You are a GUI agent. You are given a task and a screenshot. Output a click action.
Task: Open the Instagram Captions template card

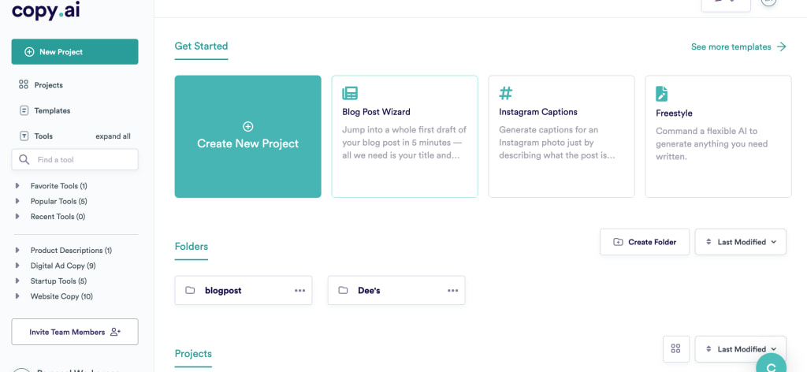click(561, 136)
